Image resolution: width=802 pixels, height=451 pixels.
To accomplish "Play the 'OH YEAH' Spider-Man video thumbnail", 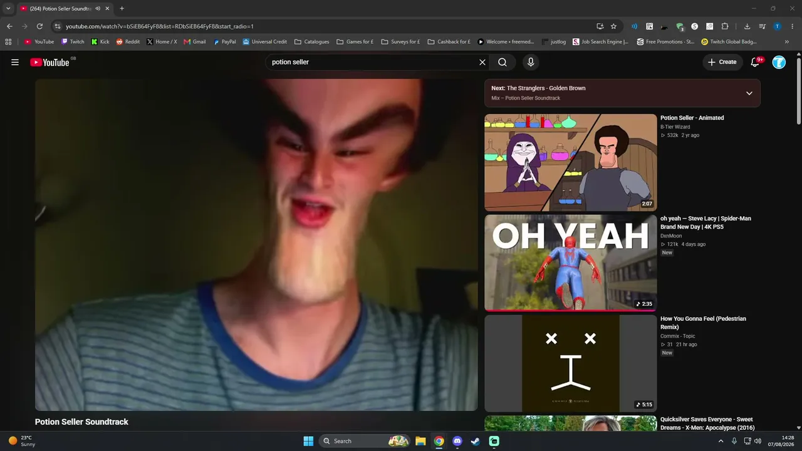I will [x=571, y=262].
